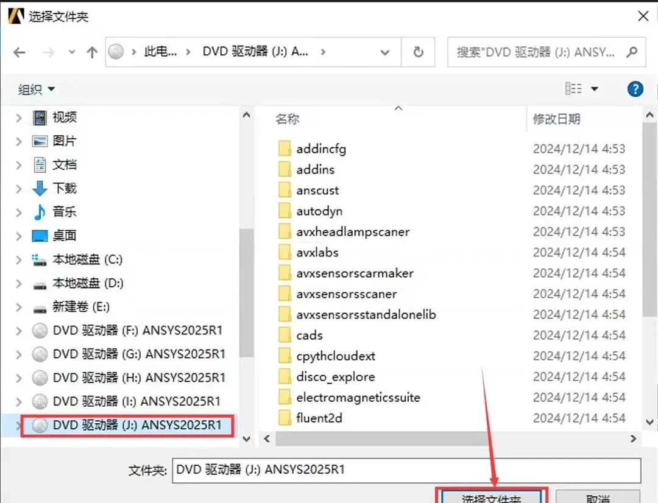The width and height of the screenshot is (658, 503).
Task: Expand the 新建卷 (E:) node
Action: tap(18, 307)
